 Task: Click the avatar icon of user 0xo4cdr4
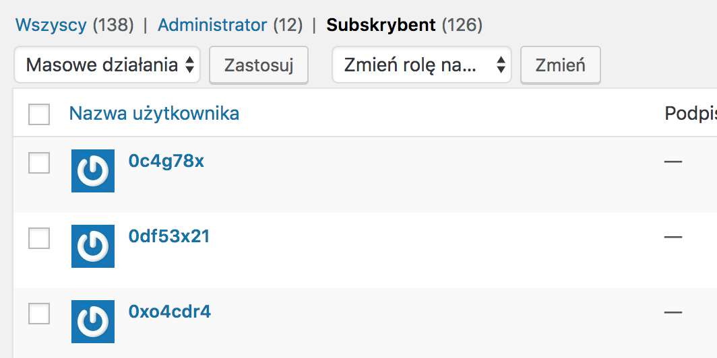[x=93, y=322]
